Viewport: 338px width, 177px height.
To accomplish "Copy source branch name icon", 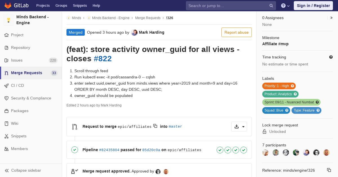I will coord(155,126).
